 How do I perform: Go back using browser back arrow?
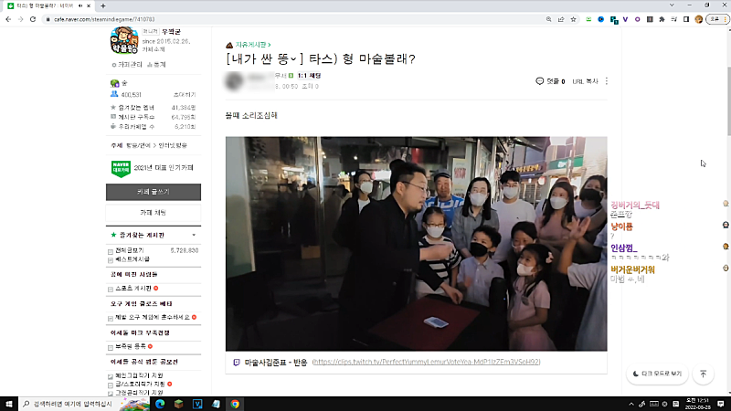8,19
